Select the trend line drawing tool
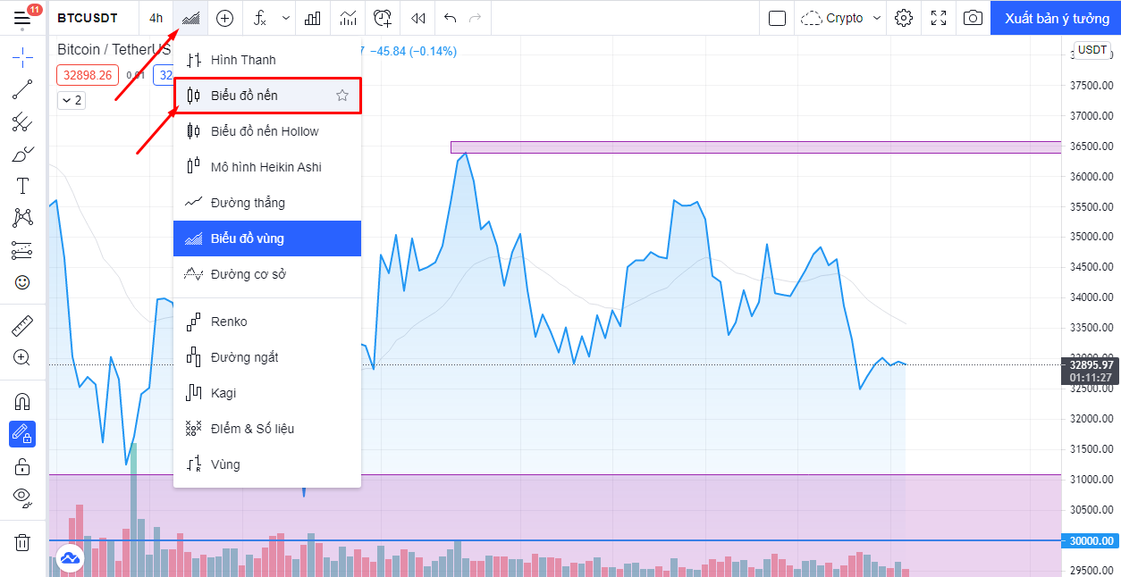This screenshot has width=1121, height=577. (22, 88)
